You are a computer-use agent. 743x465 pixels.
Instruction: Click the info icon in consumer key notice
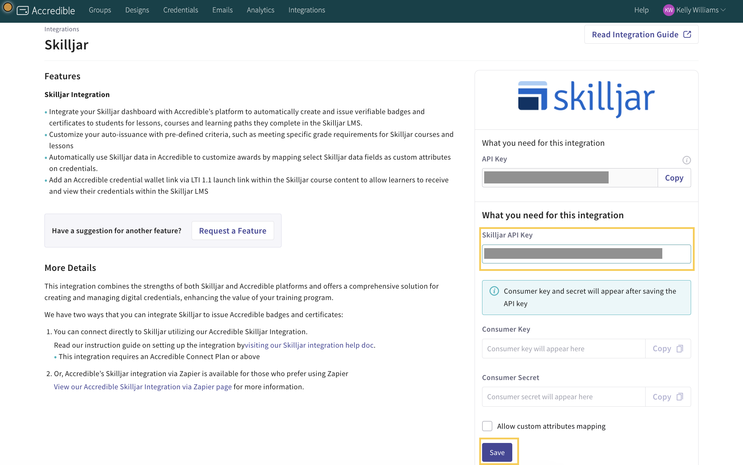click(x=494, y=291)
